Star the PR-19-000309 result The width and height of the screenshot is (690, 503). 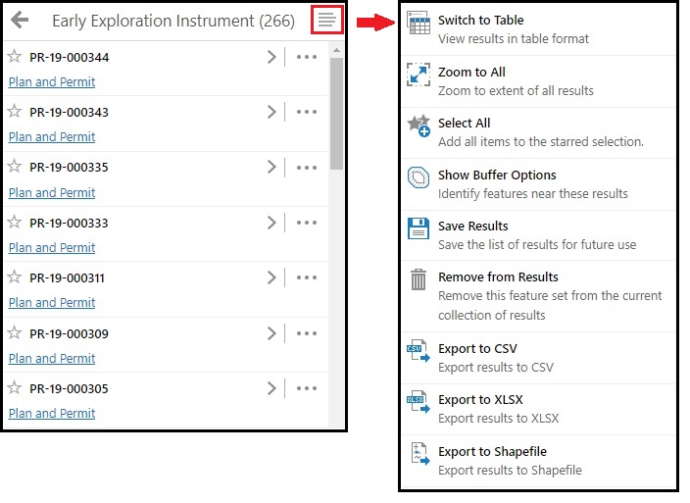15,333
